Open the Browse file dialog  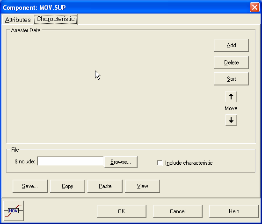coord(121,162)
